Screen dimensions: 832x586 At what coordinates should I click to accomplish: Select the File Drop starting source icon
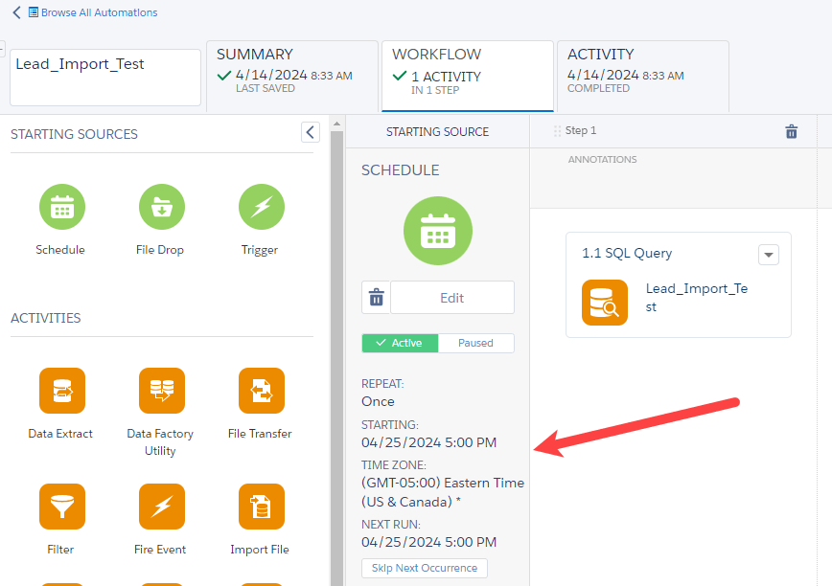click(x=160, y=207)
